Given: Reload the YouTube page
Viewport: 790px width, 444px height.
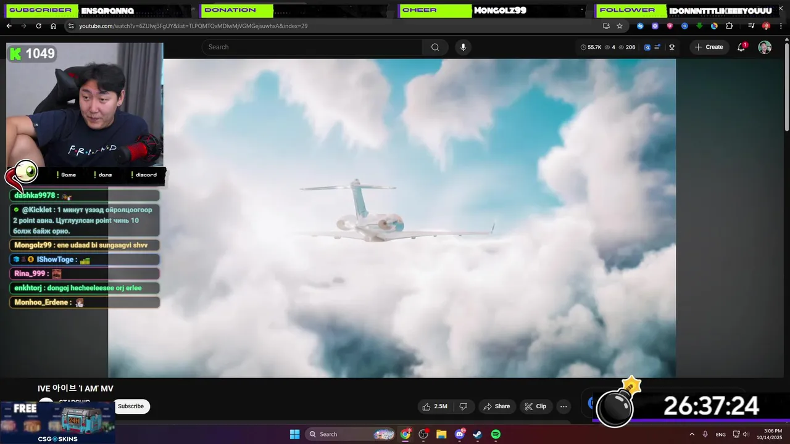Looking at the screenshot, I should pyautogui.click(x=38, y=26).
